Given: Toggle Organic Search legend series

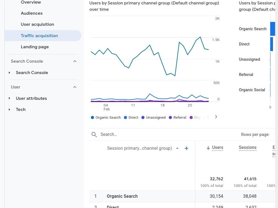Looking at the screenshot, I should click(x=106, y=117).
